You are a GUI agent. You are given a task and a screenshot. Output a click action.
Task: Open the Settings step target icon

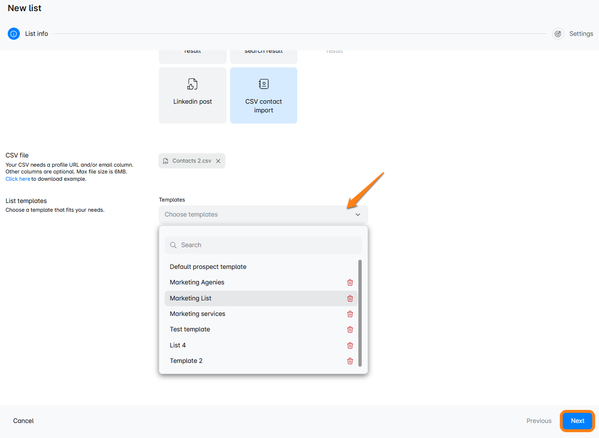click(x=558, y=34)
